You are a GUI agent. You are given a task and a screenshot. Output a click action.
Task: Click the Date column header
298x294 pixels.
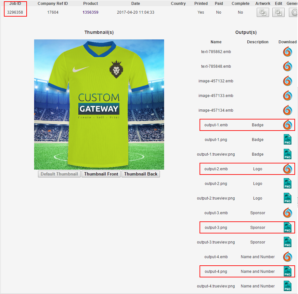click(x=136, y=4)
